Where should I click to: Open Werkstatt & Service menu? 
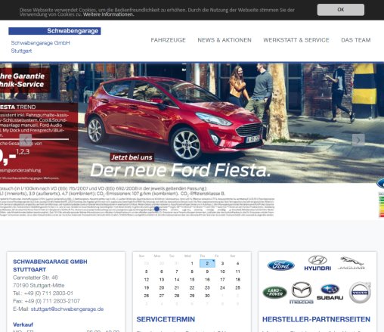(x=296, y=40)
